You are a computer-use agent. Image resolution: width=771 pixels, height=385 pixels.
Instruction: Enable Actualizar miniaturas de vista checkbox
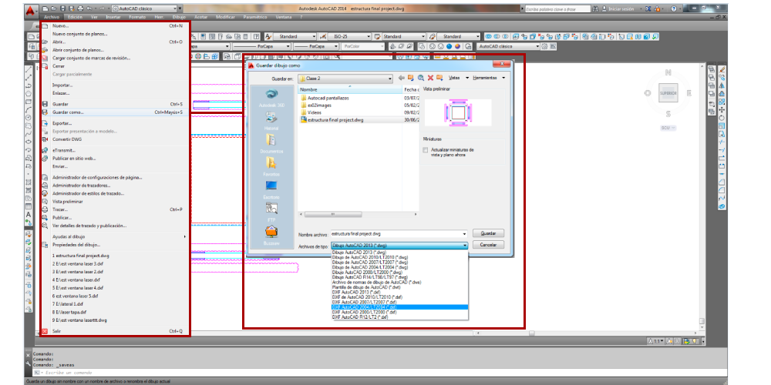coord(426,150)
